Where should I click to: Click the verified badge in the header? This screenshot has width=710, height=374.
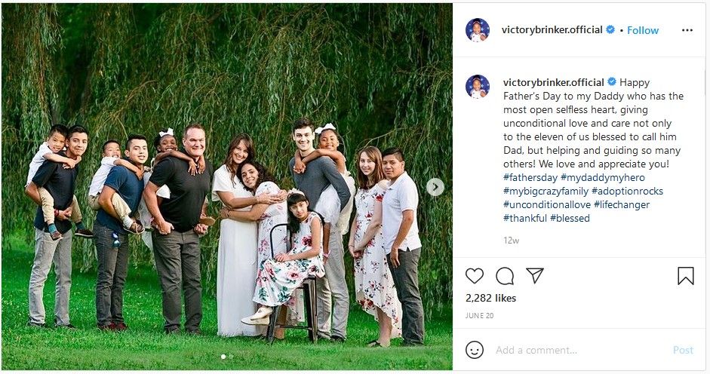click(x=610, y=30)
